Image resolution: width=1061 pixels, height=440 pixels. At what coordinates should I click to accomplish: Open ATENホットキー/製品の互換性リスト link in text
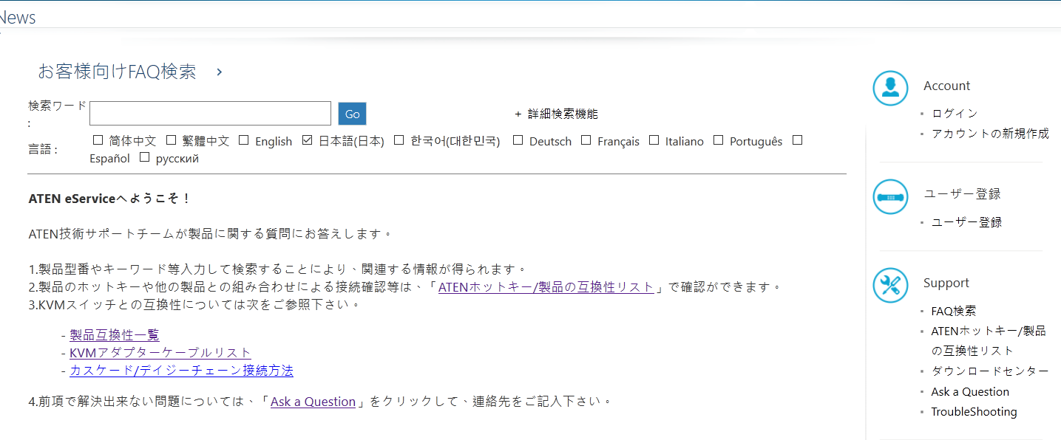point(546,287)
